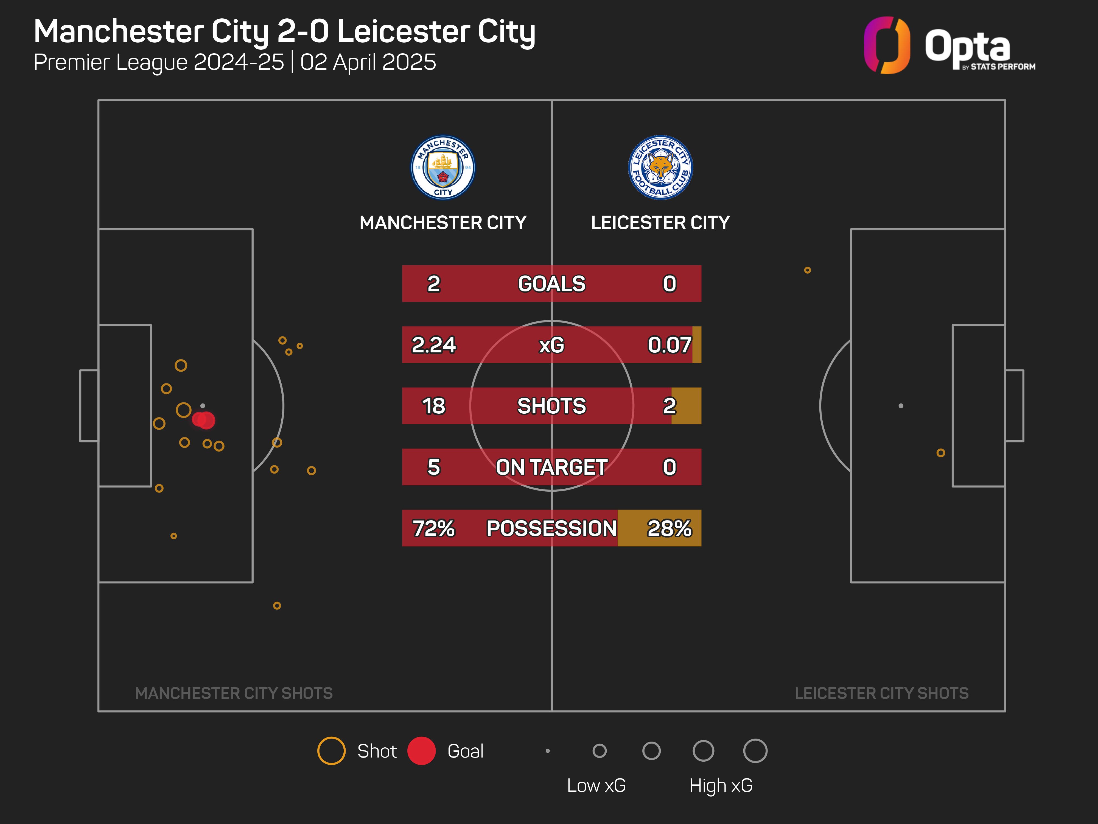Click the orange Shot circle in the legend
Viewport: 1098px width, 824px height.
(x=331, y=750)
